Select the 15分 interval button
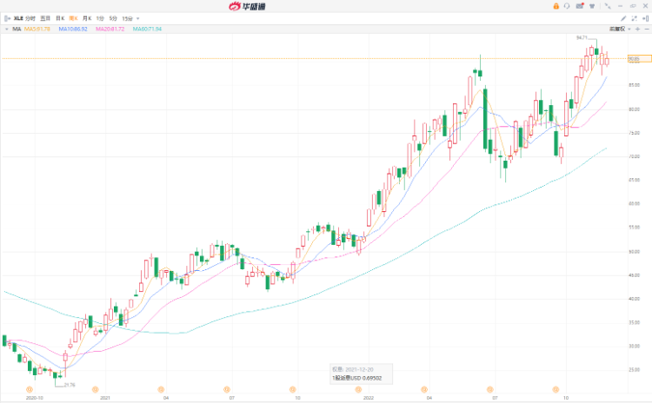Viewport: 652px width, 403px height. [x=128, y=17]
